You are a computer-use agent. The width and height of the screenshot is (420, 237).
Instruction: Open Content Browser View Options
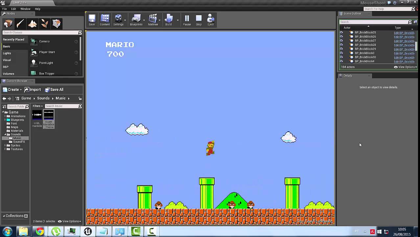(x=69, y=221)
